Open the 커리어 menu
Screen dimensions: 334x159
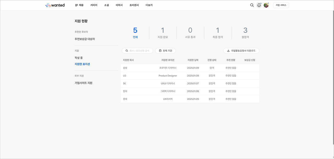pos(94,5)
